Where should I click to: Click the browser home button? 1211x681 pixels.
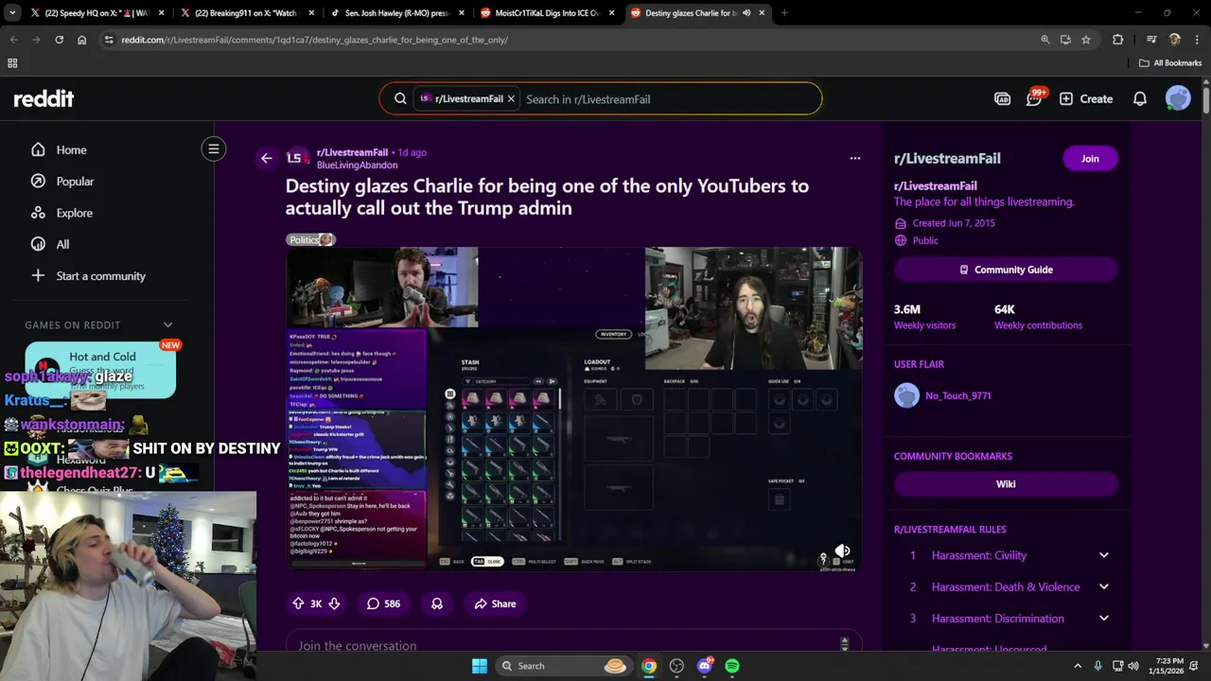pyautogui.click(x=81, y=40)
